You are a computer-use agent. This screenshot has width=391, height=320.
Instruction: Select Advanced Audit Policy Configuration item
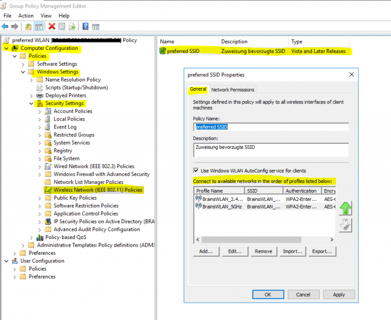(97, 229)
